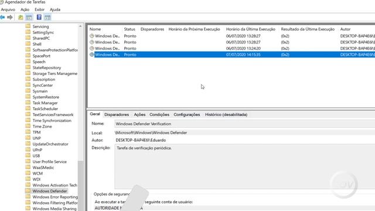Screen dimensions: 375x211
Task: Select the SharedPC folder
Action: click(x=41, y=38)
